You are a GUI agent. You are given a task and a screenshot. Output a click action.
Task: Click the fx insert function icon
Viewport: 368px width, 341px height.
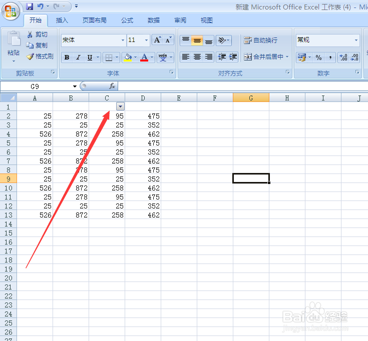coord(112,86)
